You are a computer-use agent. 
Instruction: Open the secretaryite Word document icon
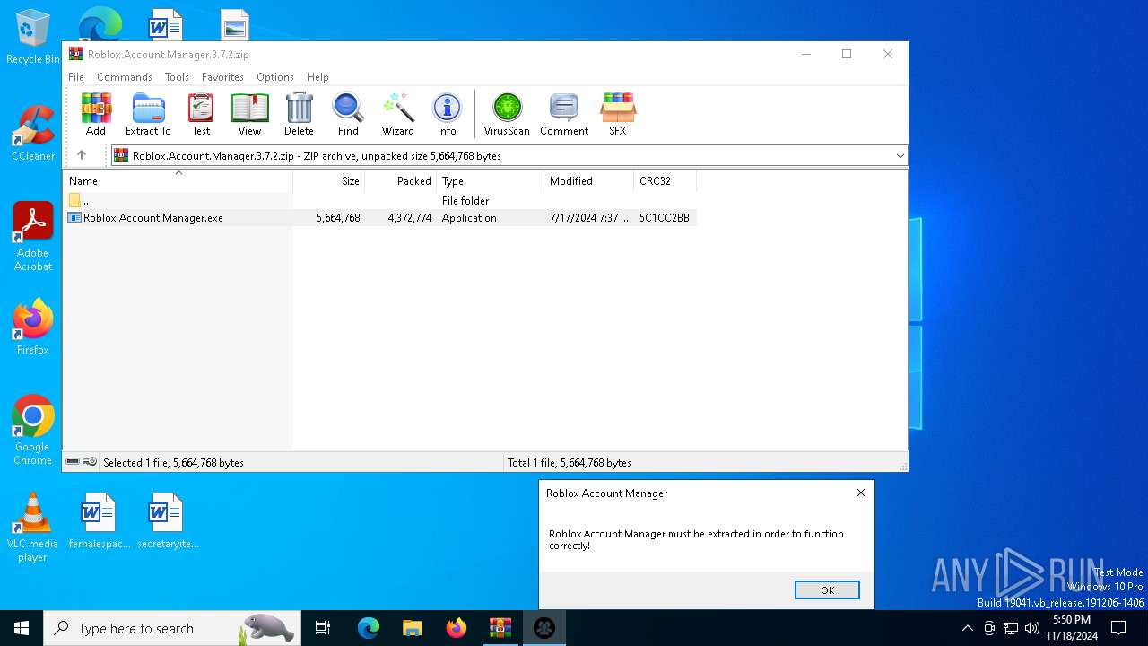pyautogui.click(x=166, y=520)
